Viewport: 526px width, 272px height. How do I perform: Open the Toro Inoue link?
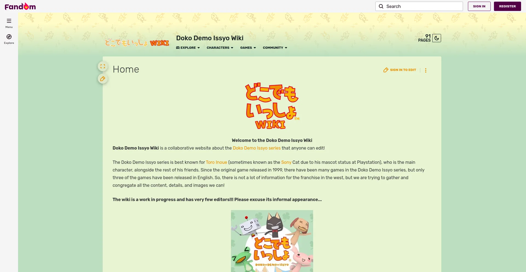[216, 162]
